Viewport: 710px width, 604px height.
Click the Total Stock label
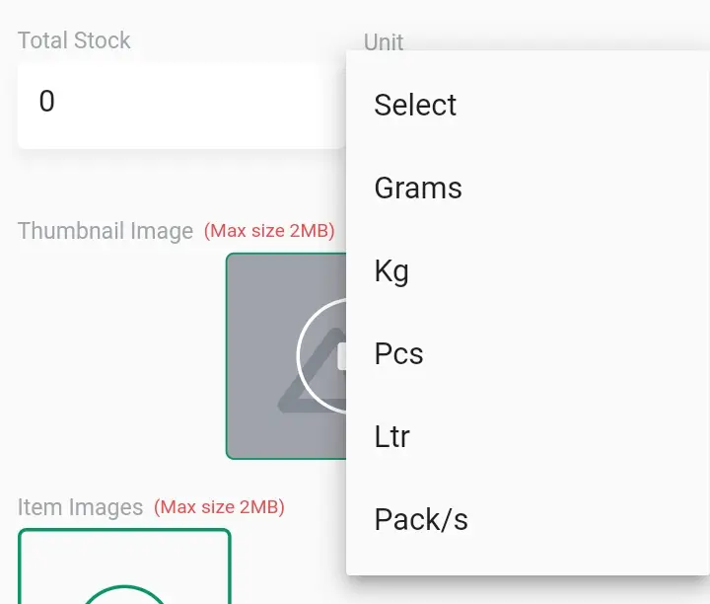pyautogui.click(x=74, y=40)
